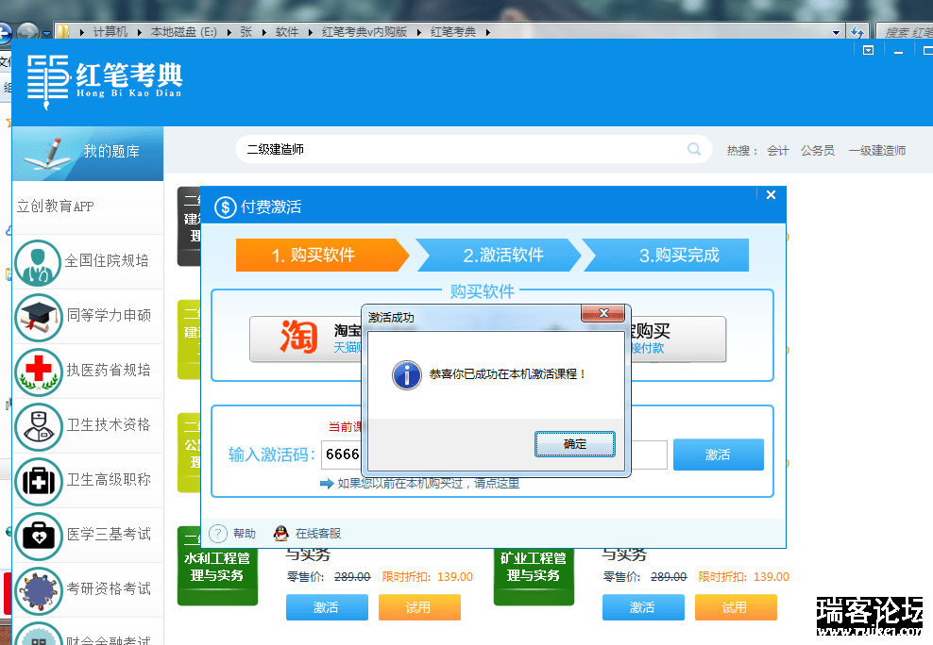Select hot search term 公务员
The image size is (933, 645).
pyautogui.click(x=817, y=151)
